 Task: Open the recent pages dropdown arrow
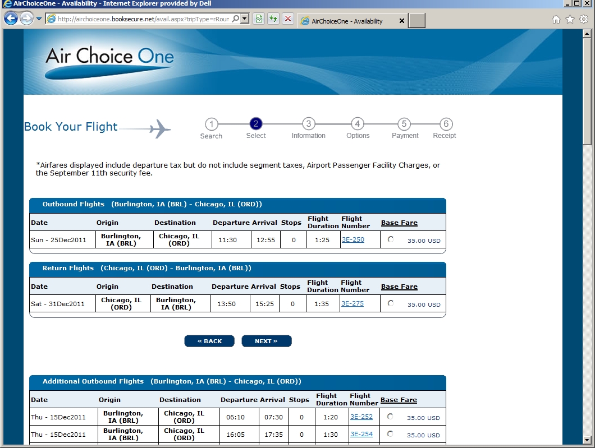39,19
